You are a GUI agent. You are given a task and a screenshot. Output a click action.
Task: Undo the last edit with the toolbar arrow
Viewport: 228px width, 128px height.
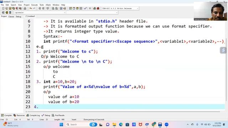coord(31,9)
